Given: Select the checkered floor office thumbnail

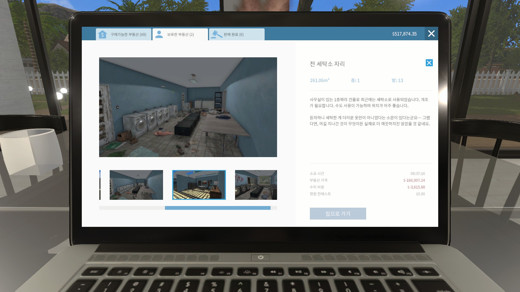Looking at the screenshot, I should pyautogui.click(x=199, y=185).
